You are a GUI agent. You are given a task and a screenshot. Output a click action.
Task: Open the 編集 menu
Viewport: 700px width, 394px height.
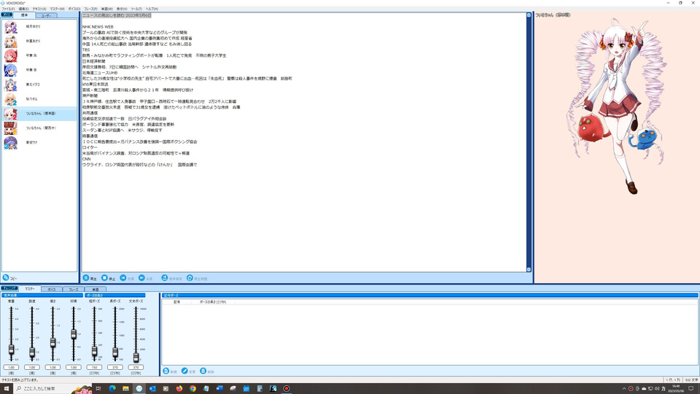tap(23, 9)
